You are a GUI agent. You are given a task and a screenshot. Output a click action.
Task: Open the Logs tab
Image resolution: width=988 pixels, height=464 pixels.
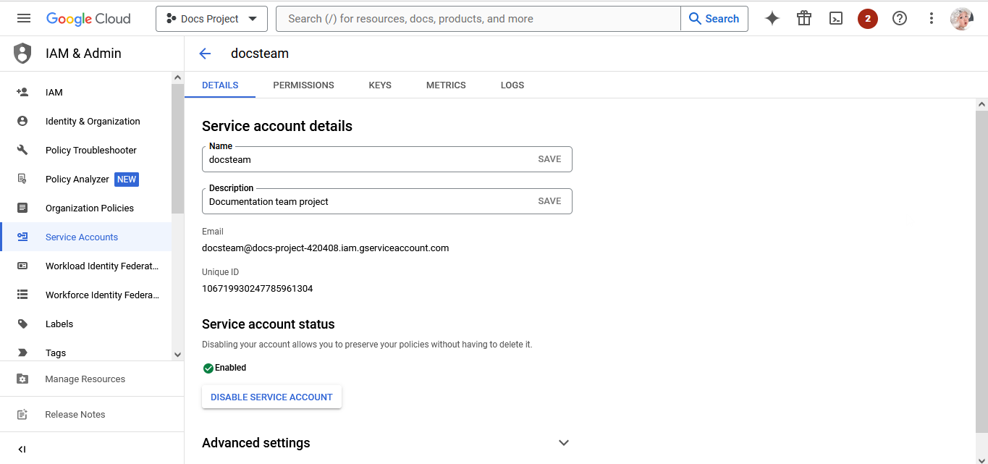(x=512, y=85)
